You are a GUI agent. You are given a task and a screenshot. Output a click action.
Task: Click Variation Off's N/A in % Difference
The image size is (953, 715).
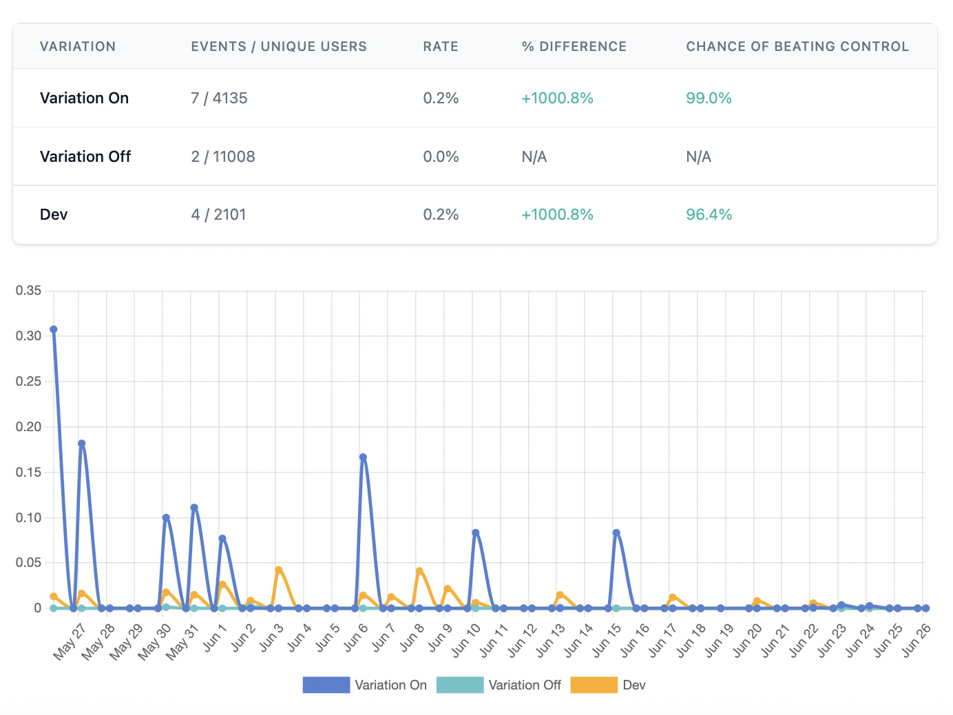coord(534,156)
